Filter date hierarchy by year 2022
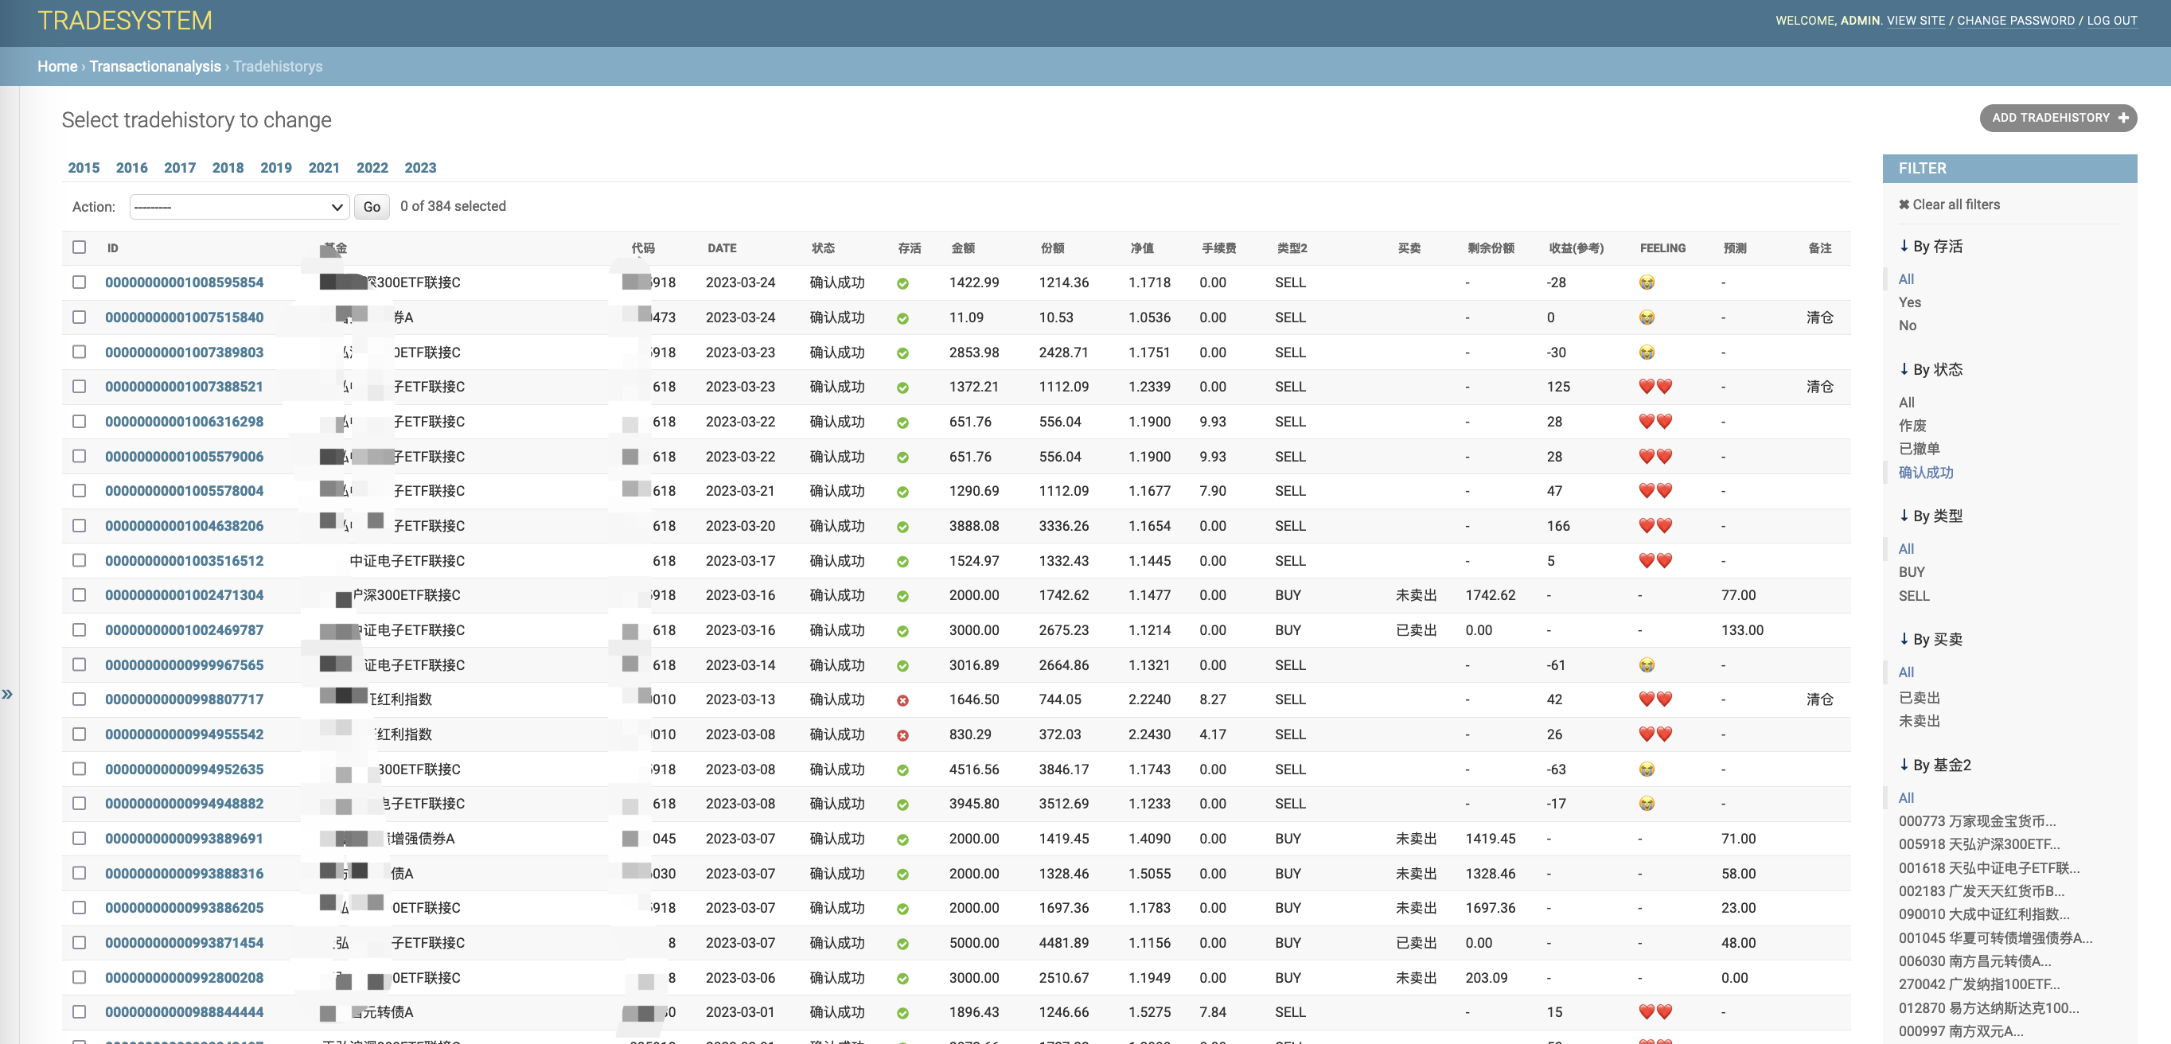 (x=372, y=168)
